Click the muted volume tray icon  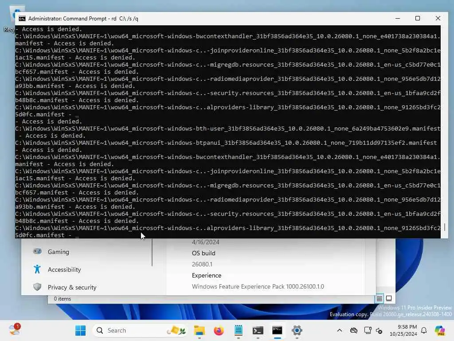[x=379, y=330]
